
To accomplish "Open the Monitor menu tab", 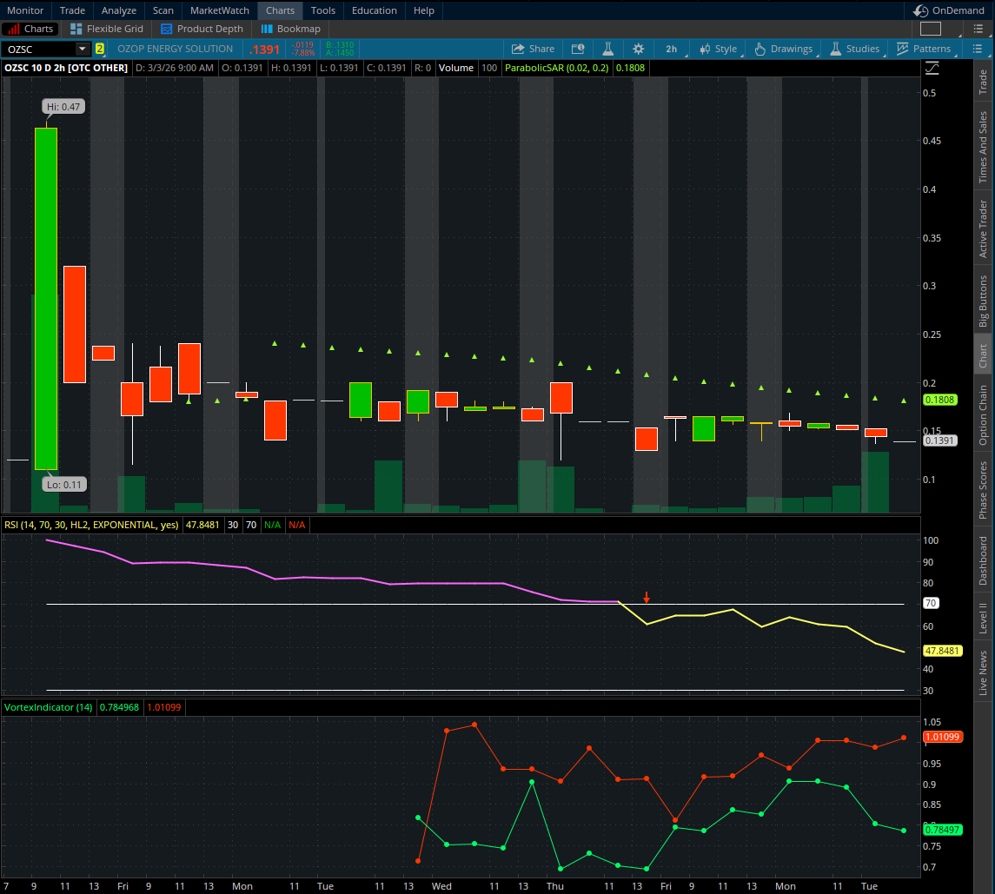I will [25, 10].
